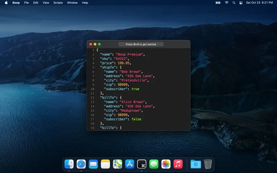Click the false subscriber value

point(136,119)
